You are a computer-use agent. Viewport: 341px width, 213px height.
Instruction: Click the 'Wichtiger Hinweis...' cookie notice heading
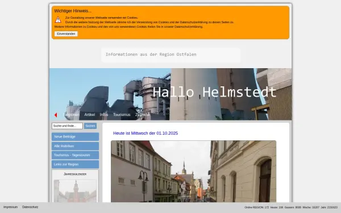click(73, 11)
